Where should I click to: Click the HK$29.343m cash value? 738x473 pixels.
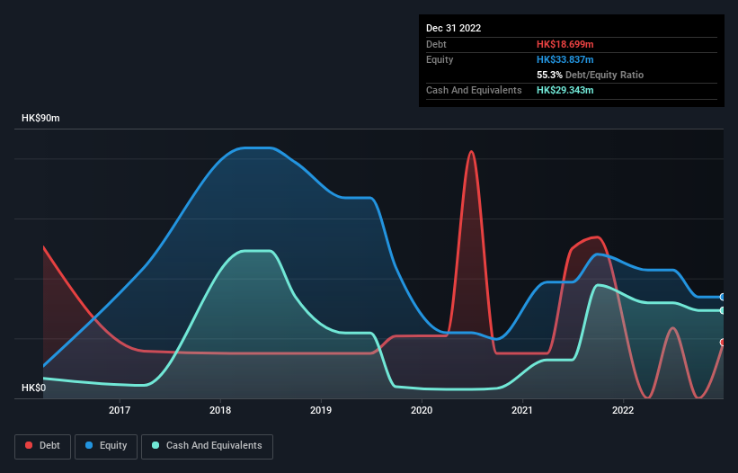click(565, 90)
